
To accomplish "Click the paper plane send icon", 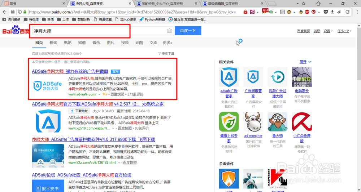I will pos(339,12).
